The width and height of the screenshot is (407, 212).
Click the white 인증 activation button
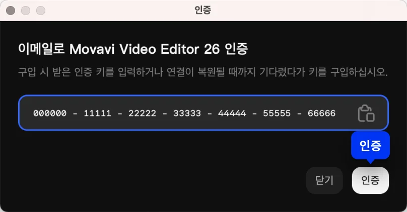pyautogui.click(x=370, y=180)
